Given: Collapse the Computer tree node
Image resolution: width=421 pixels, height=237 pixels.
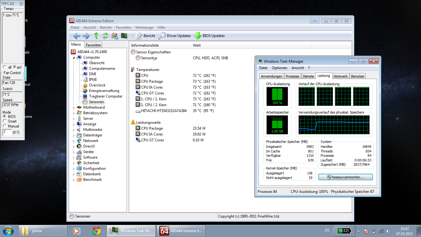Looking at the screenshot, I should tap(74, 57).
